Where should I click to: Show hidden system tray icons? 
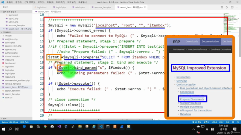pos(194,129)
